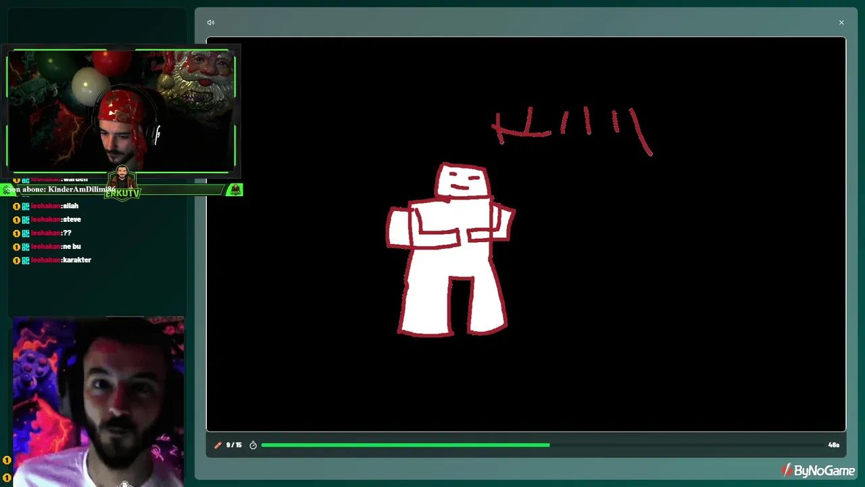Click the top webcam feed with Santa decoration
This screenshot has width=865, height=487.
121,111
